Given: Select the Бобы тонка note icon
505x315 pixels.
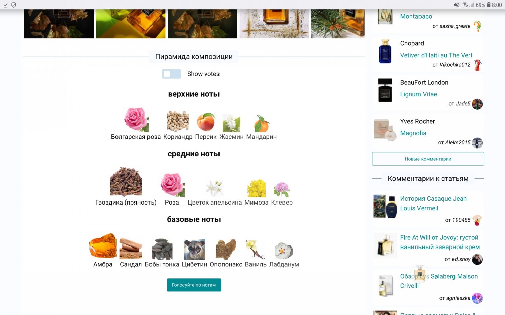Looking at the screenshot, I should 162,249.
